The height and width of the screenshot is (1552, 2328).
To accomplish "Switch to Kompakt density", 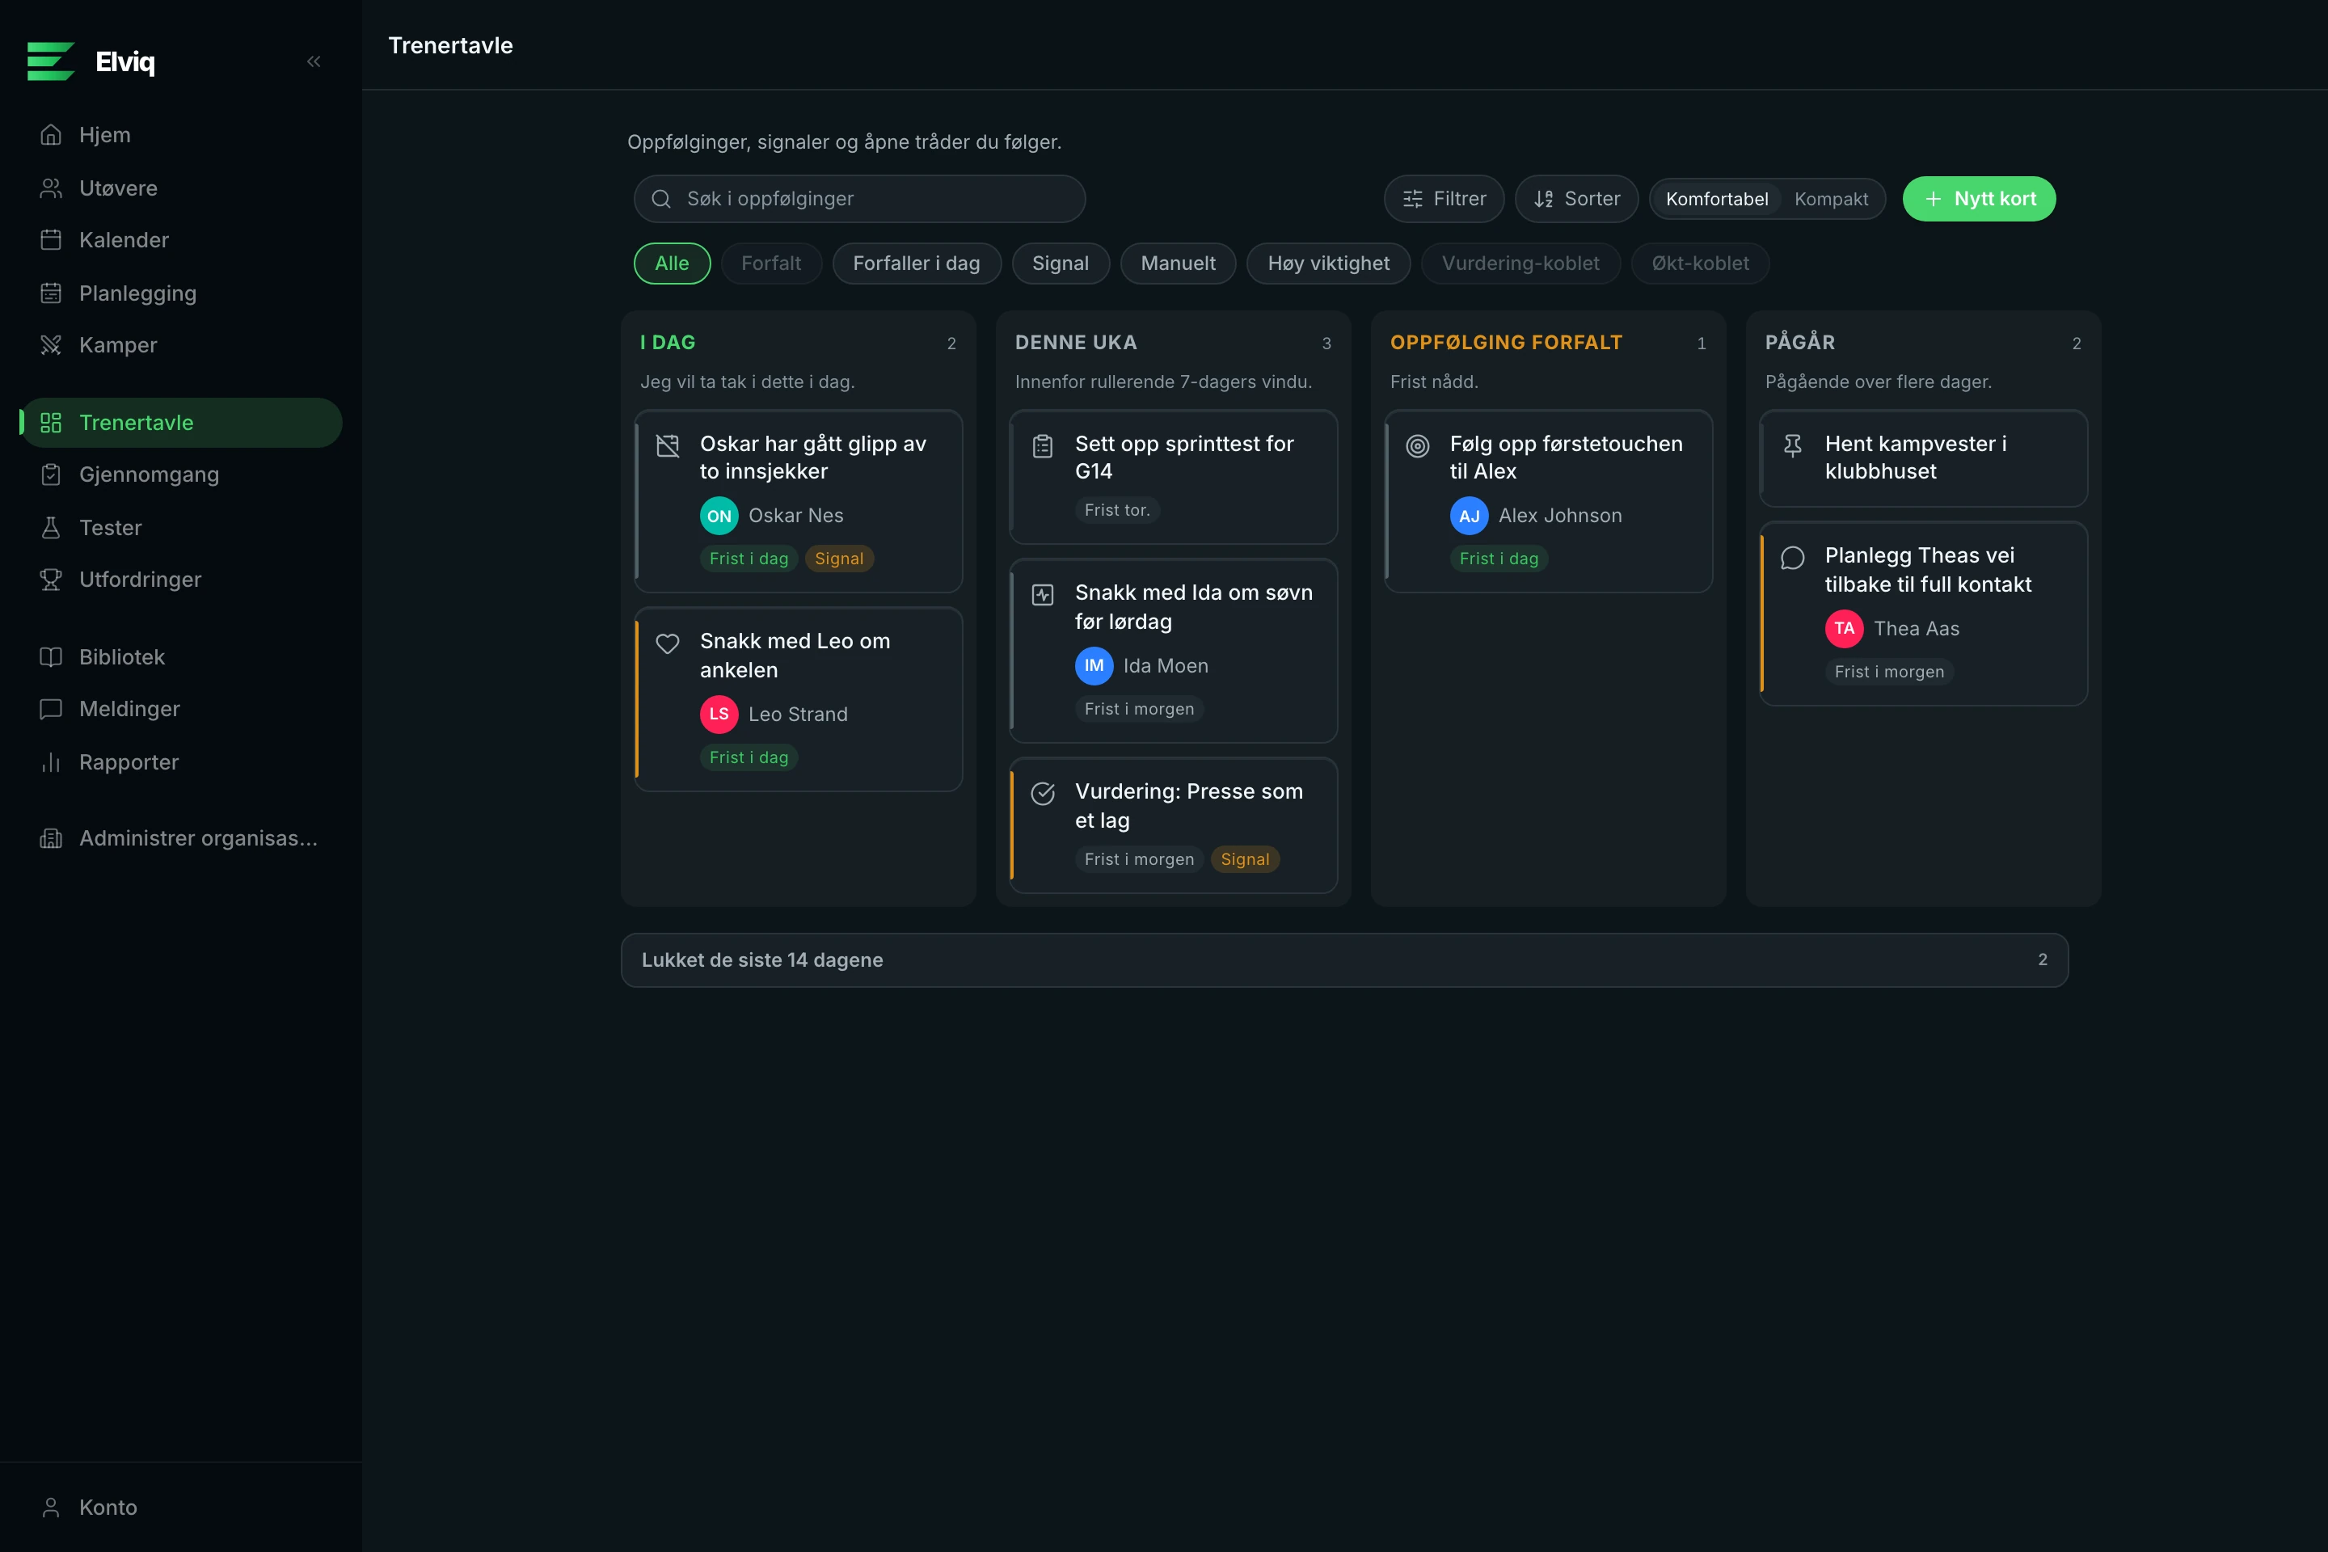I will (1831, 199).
